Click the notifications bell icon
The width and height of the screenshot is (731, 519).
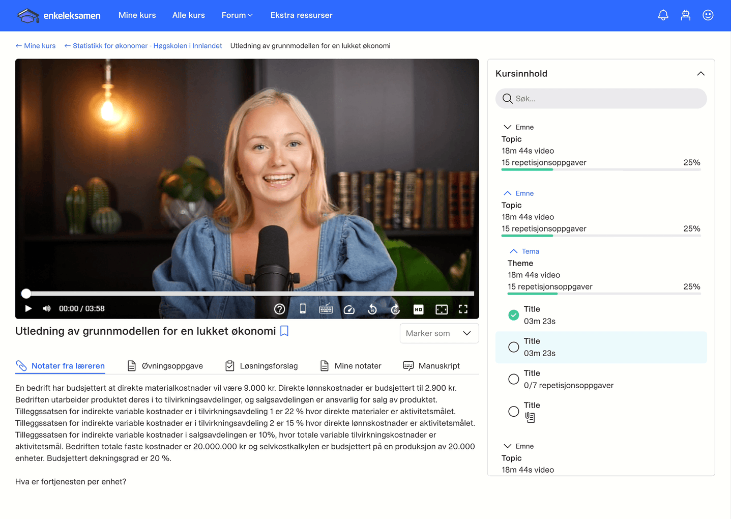pos(663,15)
